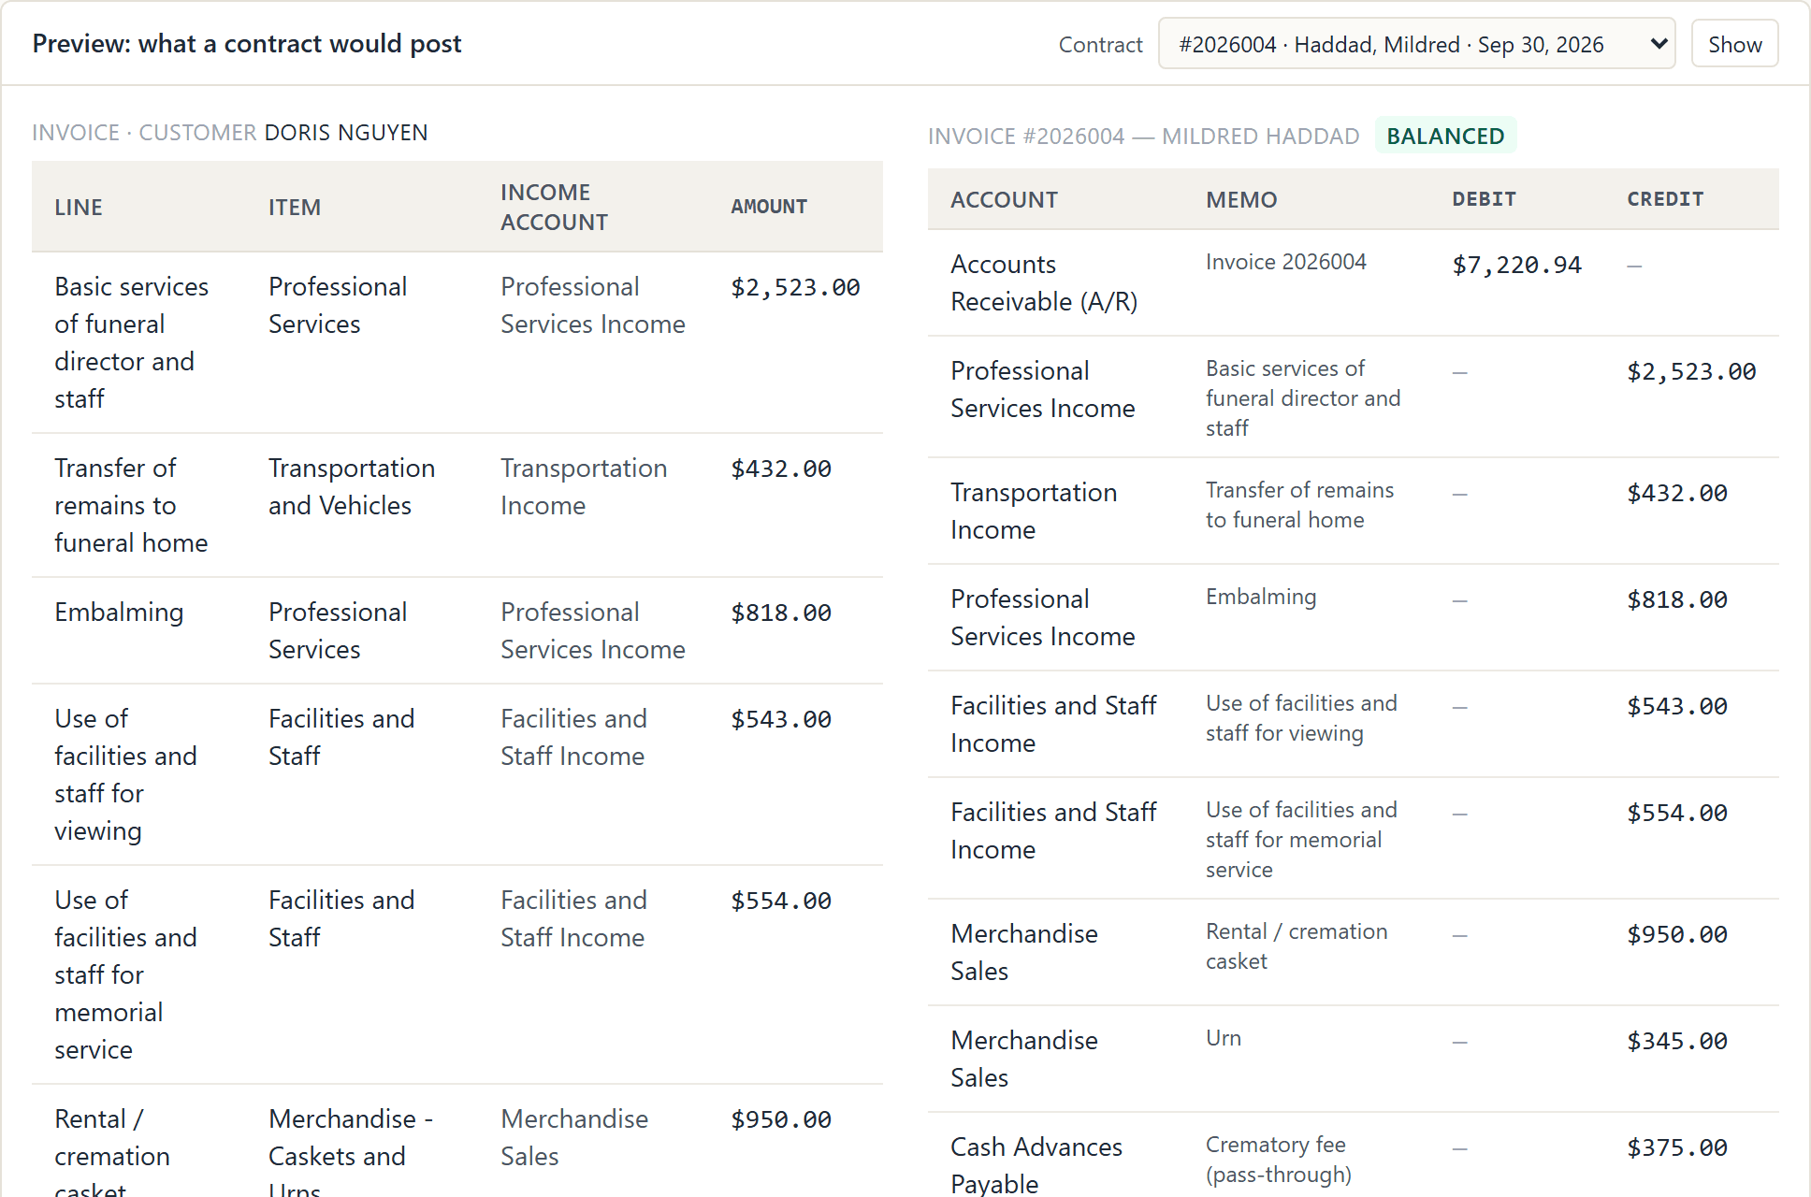Click the Invoice 2026004 memo

1285,262
